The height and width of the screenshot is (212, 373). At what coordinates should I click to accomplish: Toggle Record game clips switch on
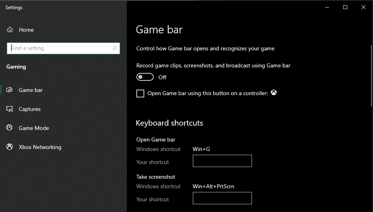click(x=145, y=77)
